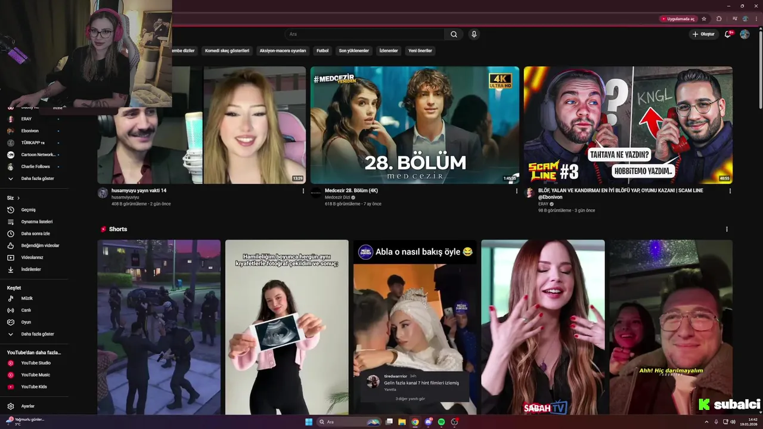Expand the Siz section chevron
The height and width of the screenshot is (429, 763).
[18, 198]
